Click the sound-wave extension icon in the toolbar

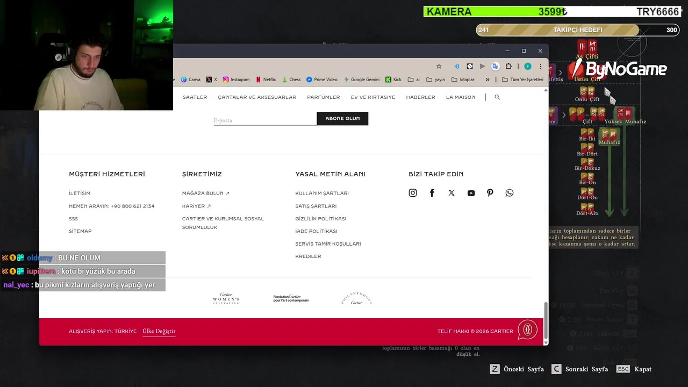pyautogui.click(x=456, y=66)
